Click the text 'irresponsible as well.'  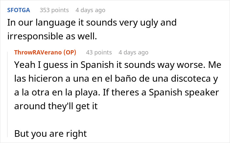[52, 36]
